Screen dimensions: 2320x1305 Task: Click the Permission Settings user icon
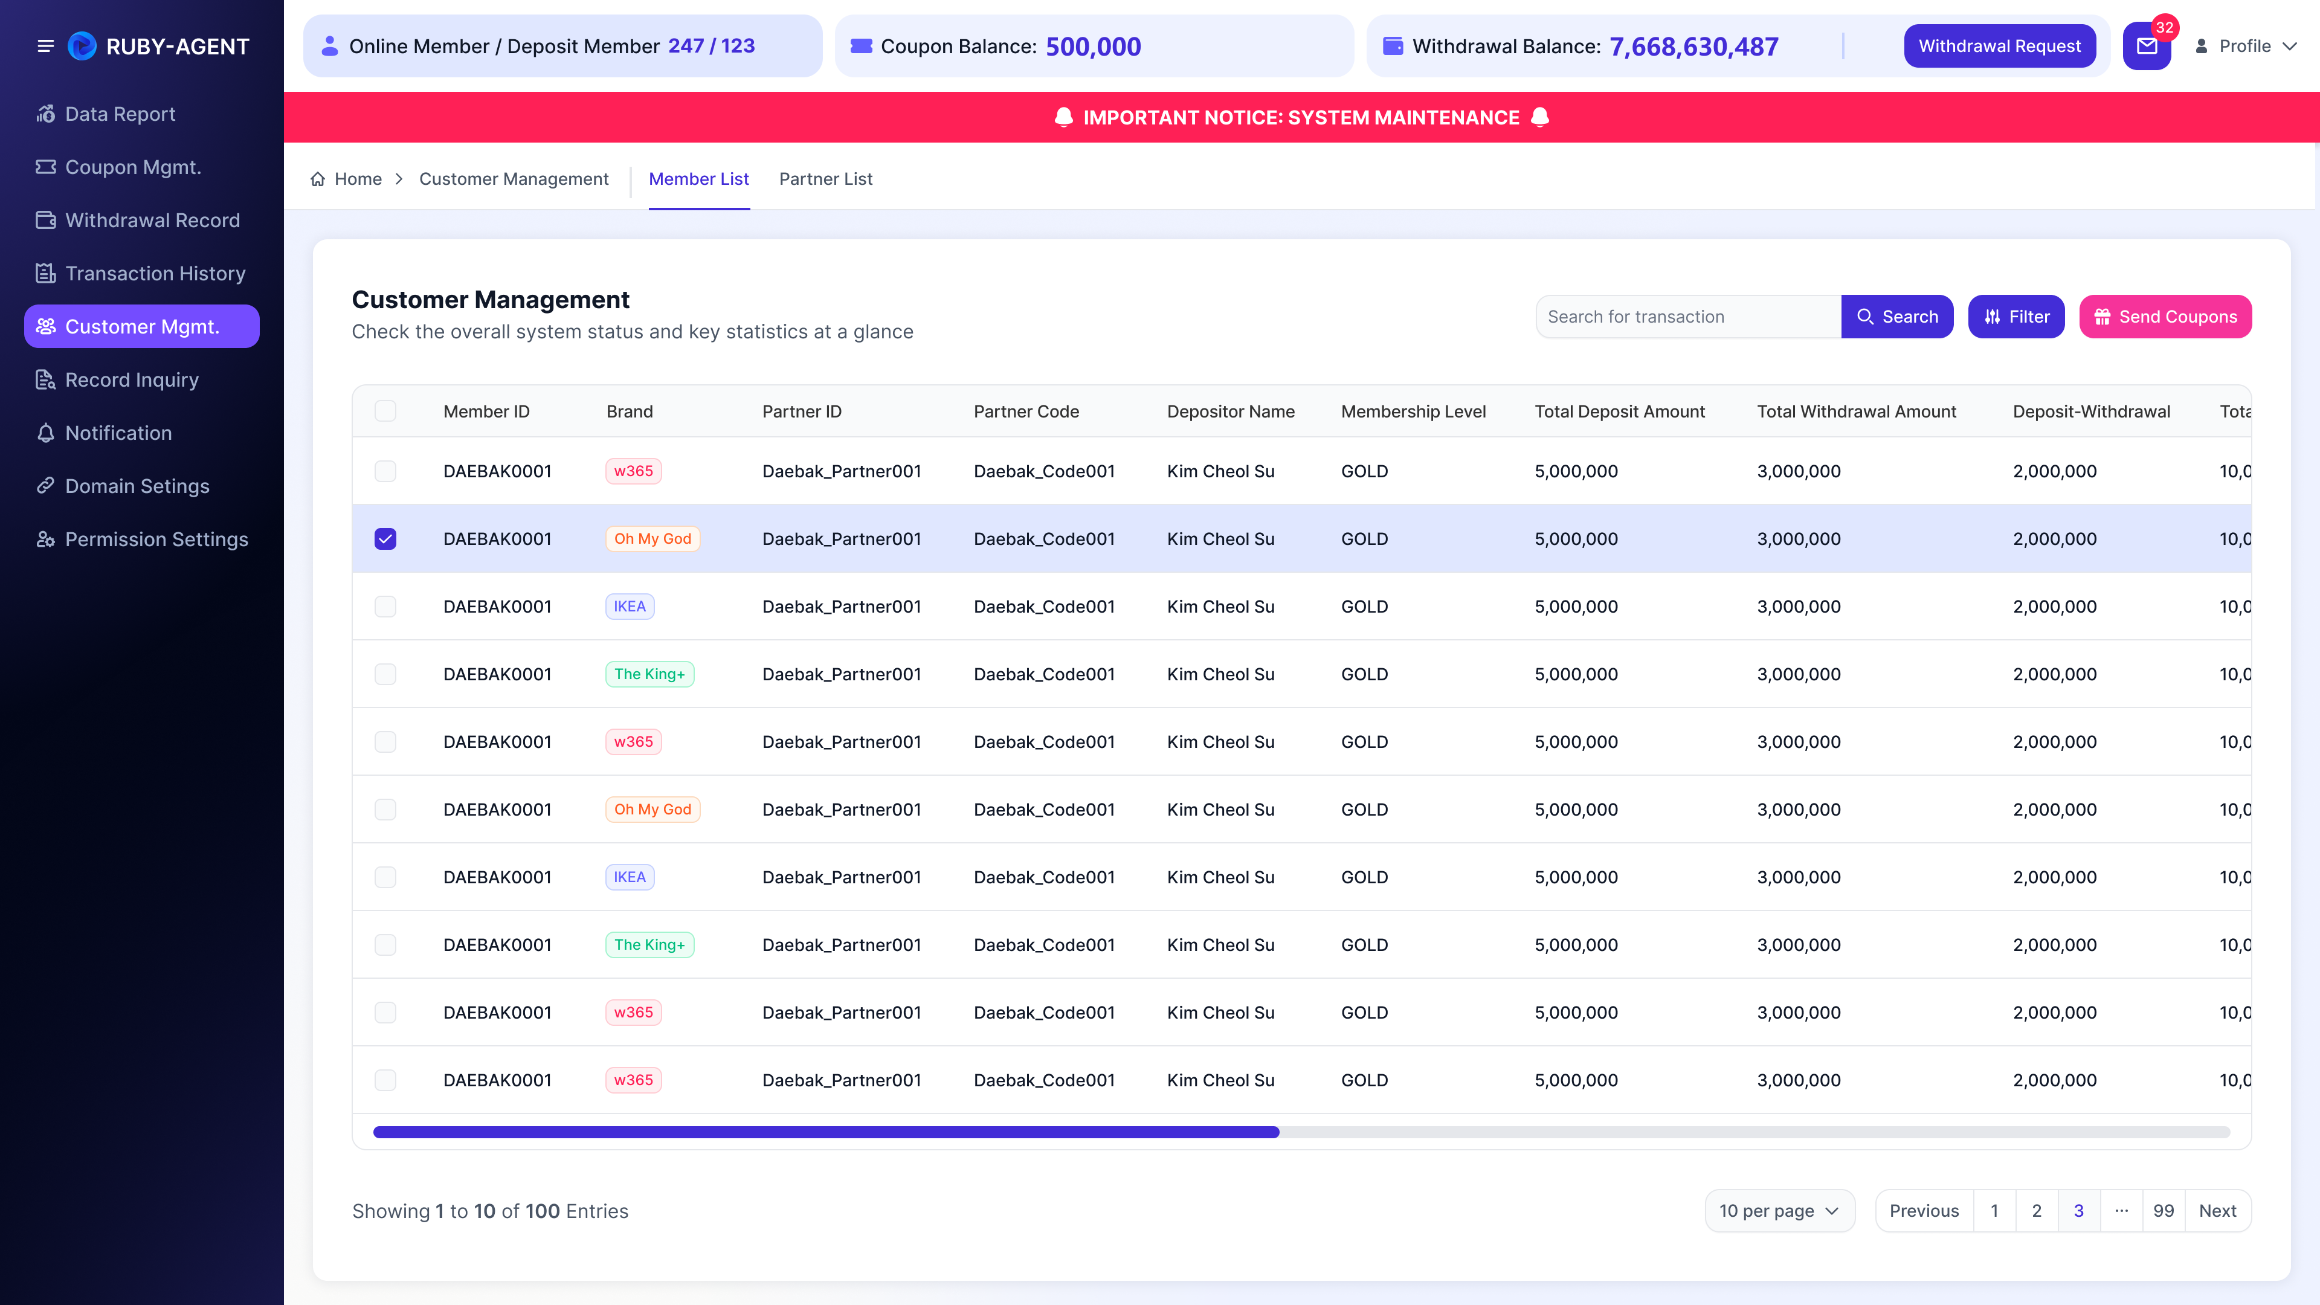click(45, 540)
